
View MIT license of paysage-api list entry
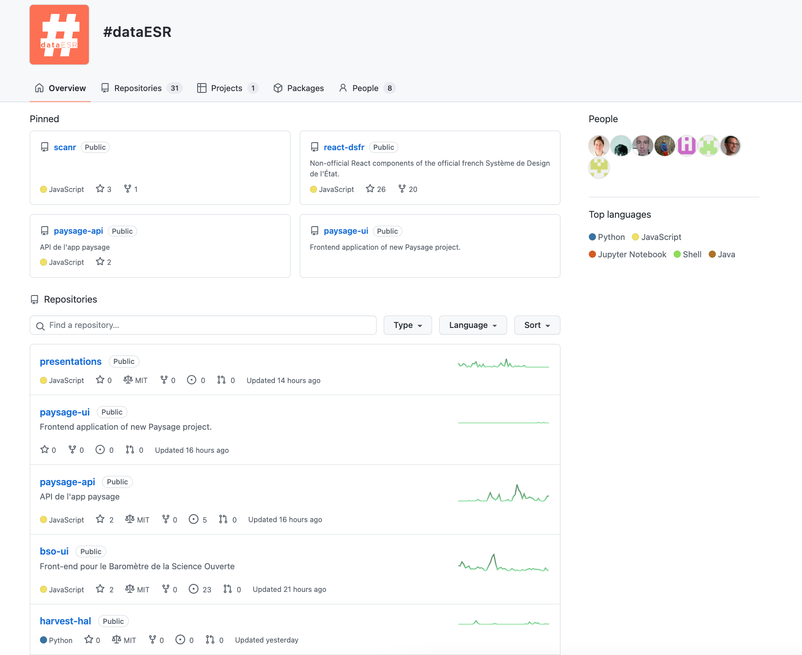[x=137, y=519]
